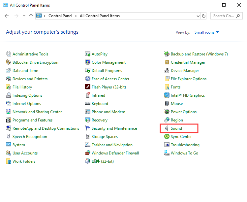247x202 pixels.
Task: Open the Administrative Tools icon
Action: (9, 54)
